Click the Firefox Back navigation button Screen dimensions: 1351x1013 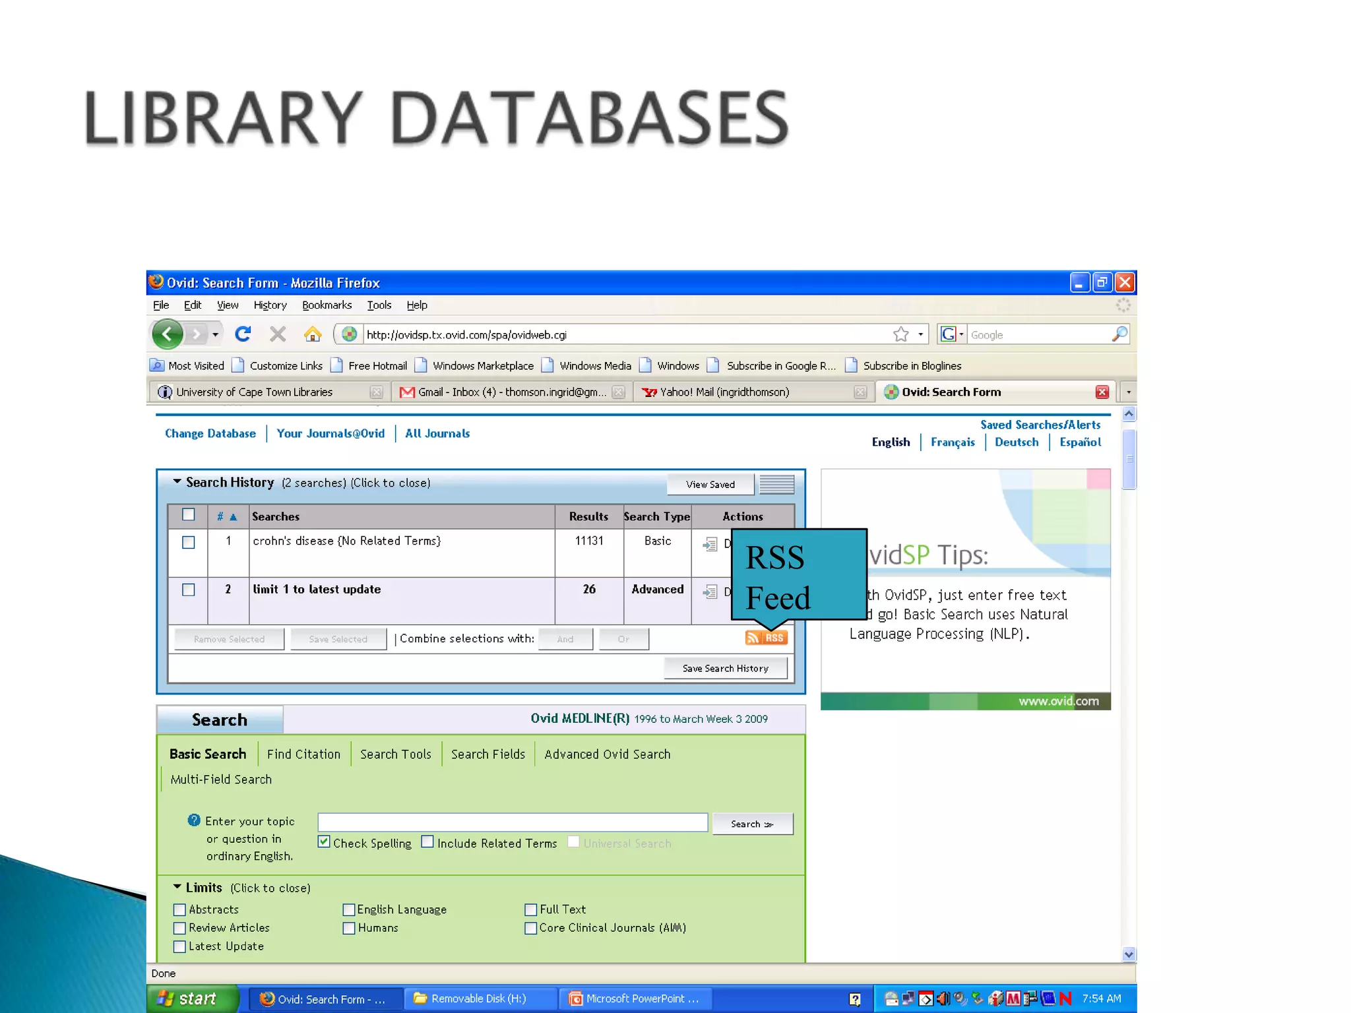[168, 334]
